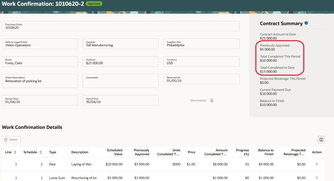This screenshot has height=181, width=334.
Task: Click the progress value 55
Action: (247, 164)
